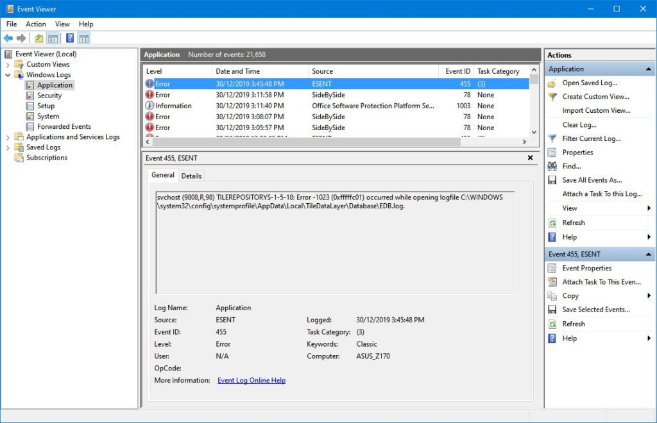Expand the Saved Logs tree node
This screenshot has height=423, width=657.
coord(8,147)
